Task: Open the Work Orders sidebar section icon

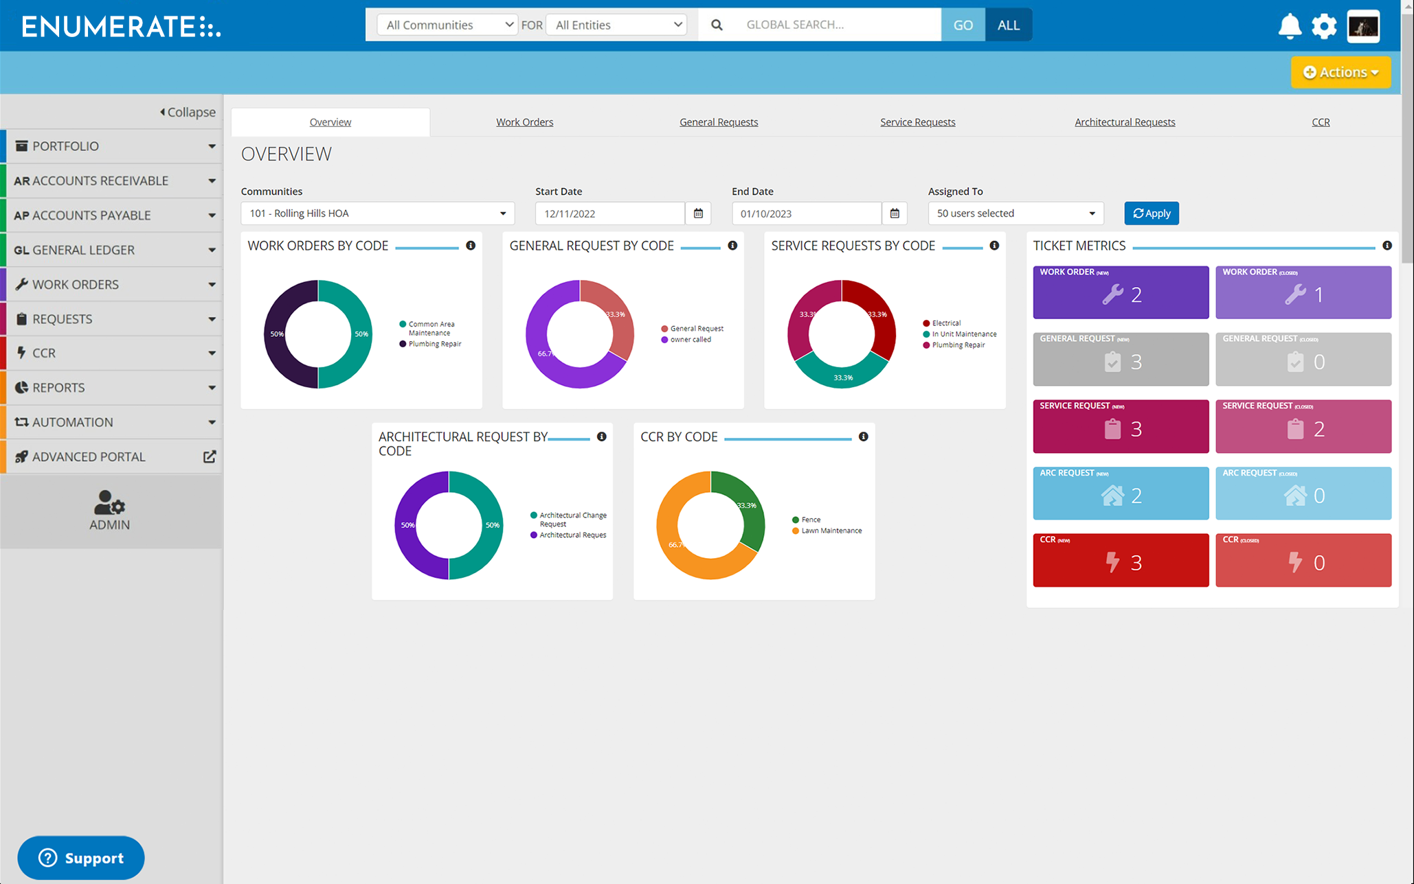Action: pos(21,284)
